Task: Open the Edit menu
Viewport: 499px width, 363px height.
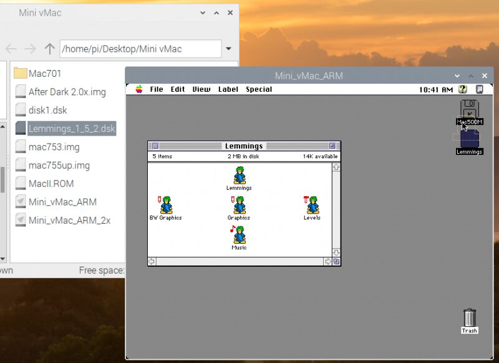Action: [x=178, y=89]
